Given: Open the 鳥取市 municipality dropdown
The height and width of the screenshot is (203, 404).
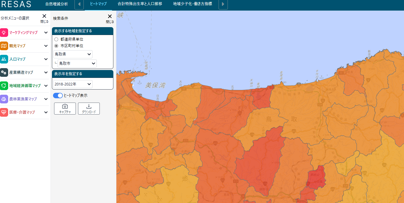Looking at the screenshot, I should 77,64.
